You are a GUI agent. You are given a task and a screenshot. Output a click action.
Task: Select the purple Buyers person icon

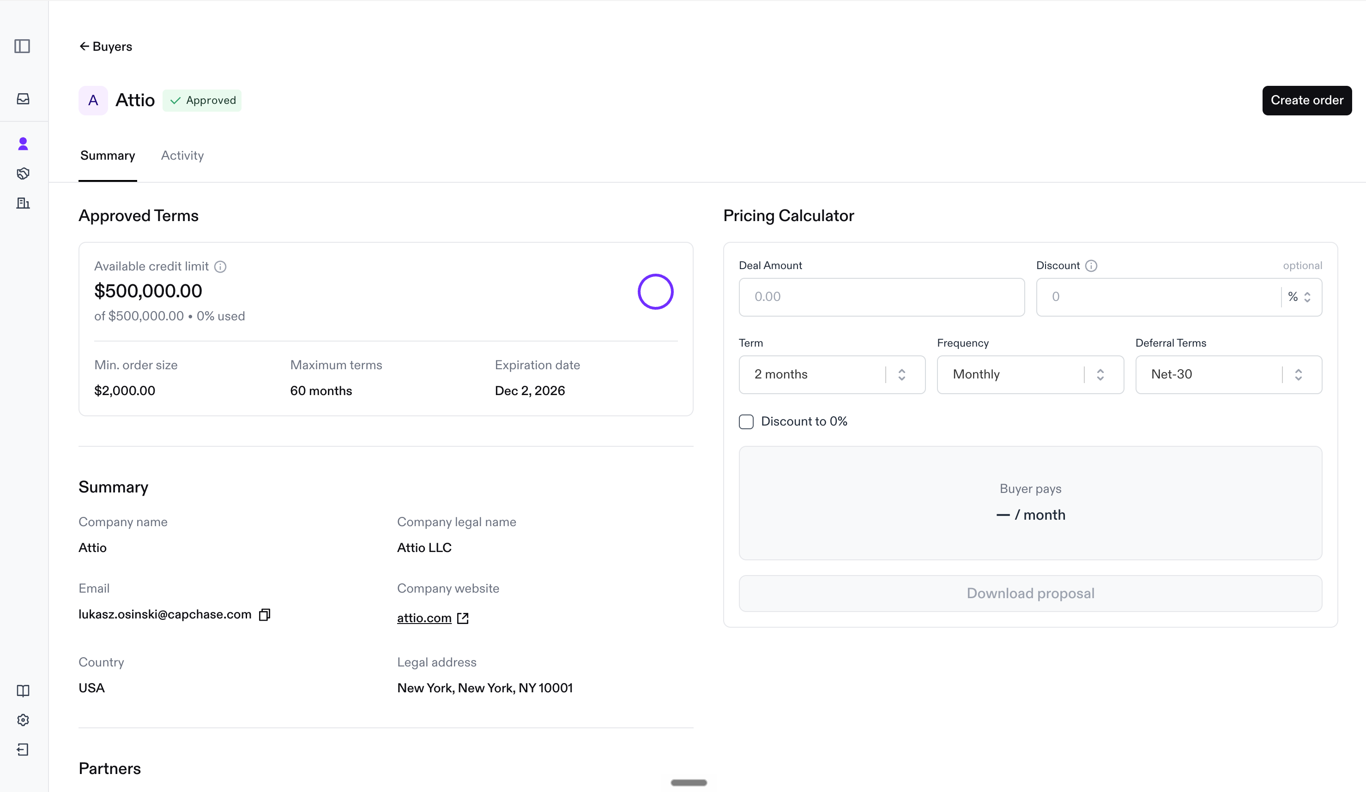[23, 144]
